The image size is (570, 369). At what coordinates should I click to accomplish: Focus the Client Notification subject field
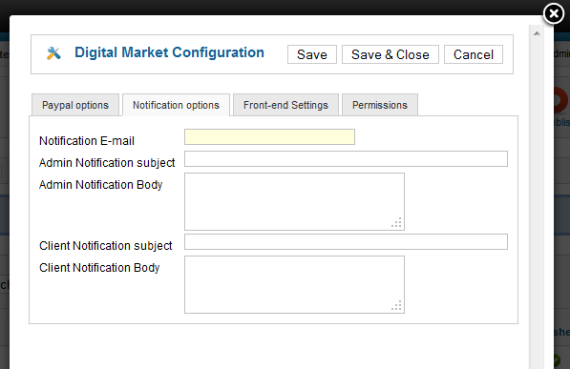pos(346,242)
